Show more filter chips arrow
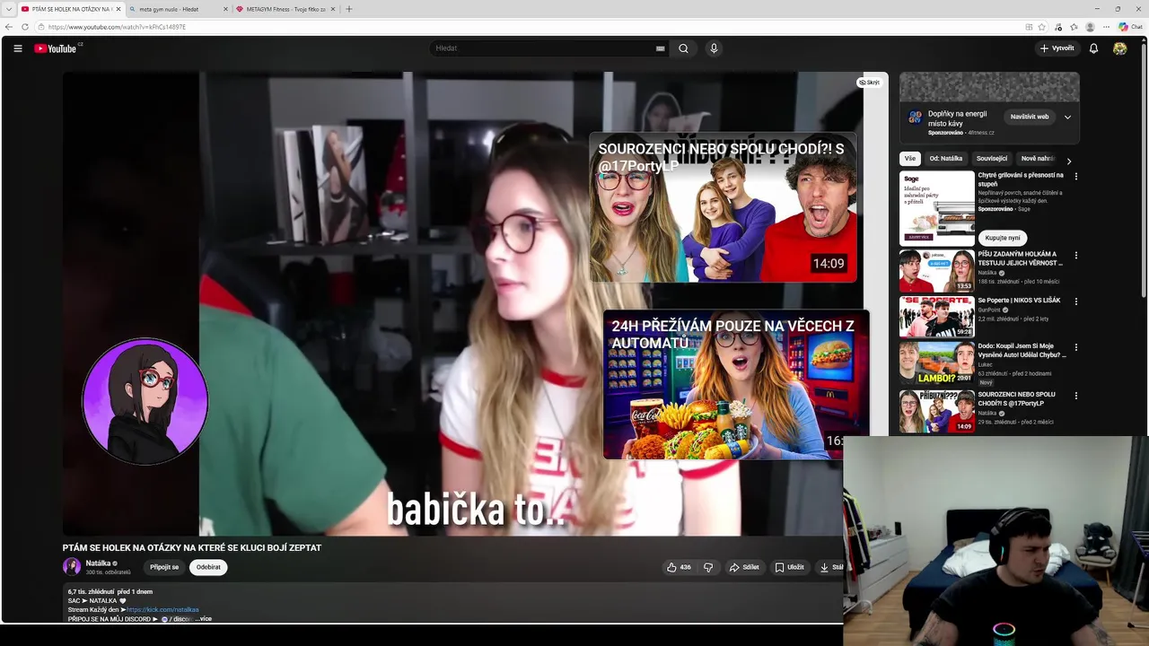The width and height of the screenshot is (1149, 646). 1068,161
